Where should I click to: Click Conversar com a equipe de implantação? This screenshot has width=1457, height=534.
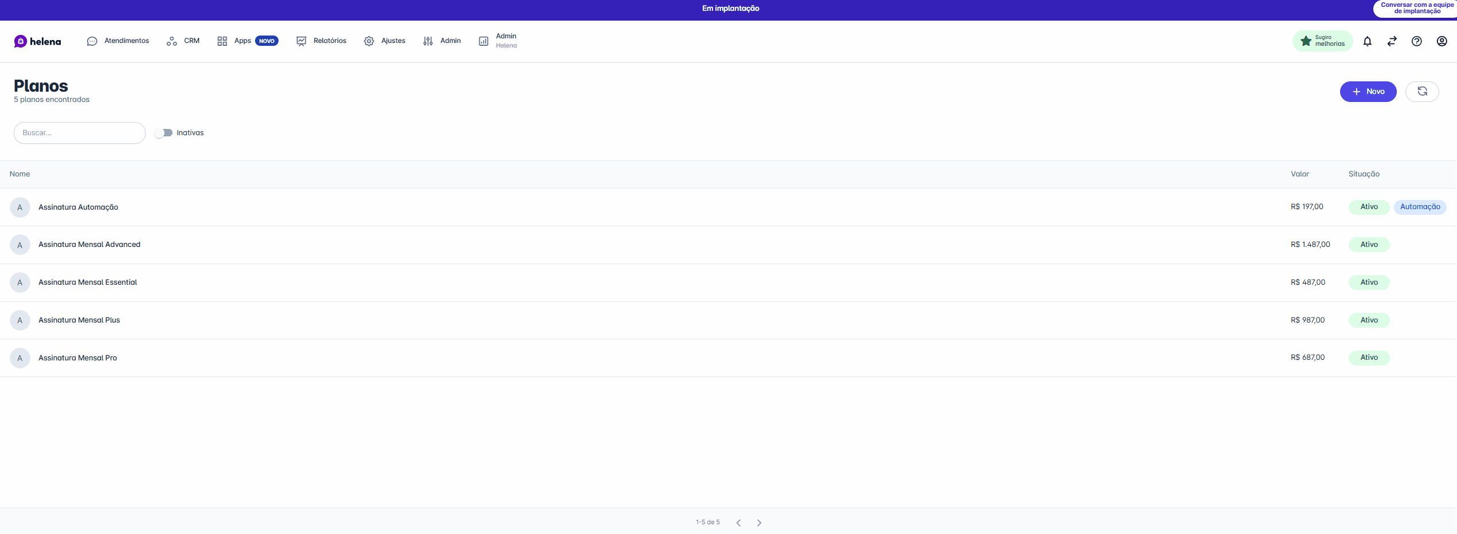click(x=1416, y=8)
